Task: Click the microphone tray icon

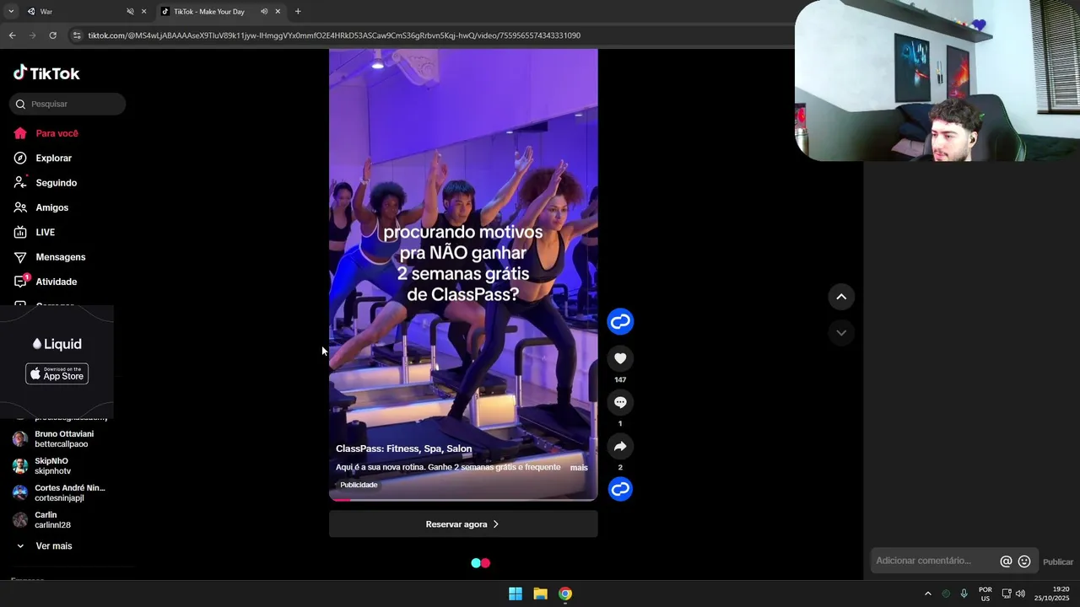Action: pos(964,594)
